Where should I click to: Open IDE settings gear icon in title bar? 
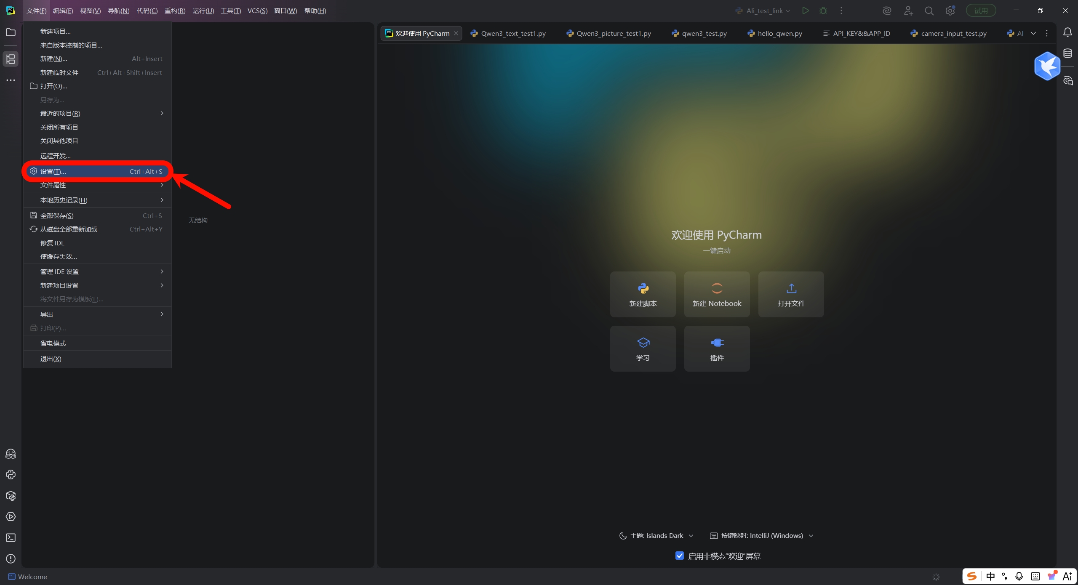pyautogui.click(x=950, y=11)
